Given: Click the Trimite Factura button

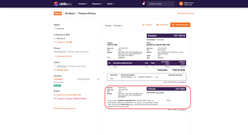Looking at the screenshot, I should point(180,25).
